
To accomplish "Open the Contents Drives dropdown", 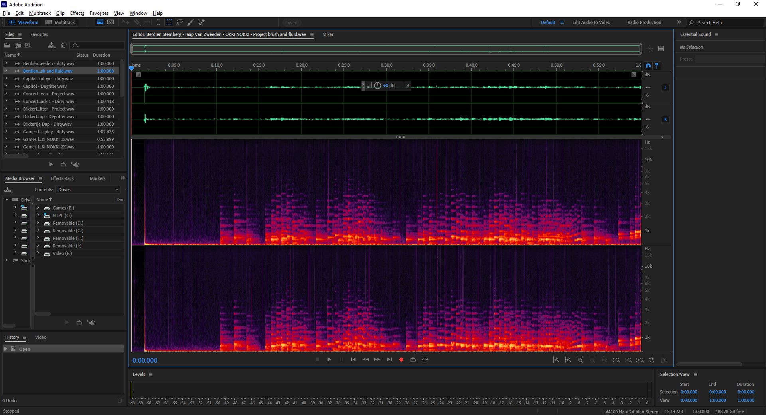I will point(88,190).
